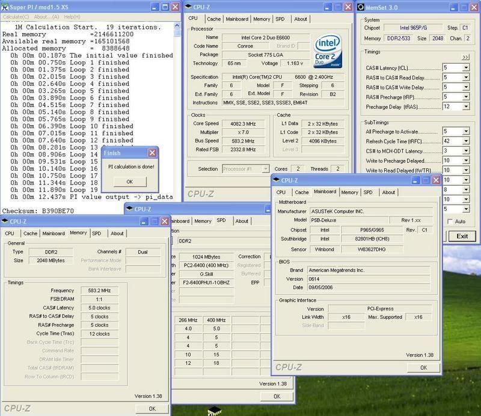The image size is (481, 416).
Task: Open the Processor #1 Selection dropdown
Action: [x=266, y=169]
